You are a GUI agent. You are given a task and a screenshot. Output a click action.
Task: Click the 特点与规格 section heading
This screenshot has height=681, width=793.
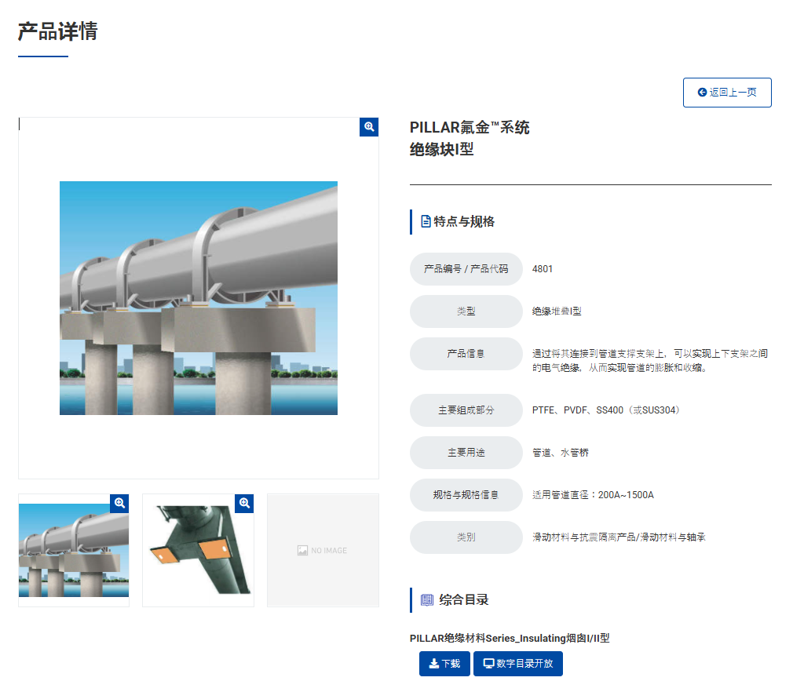click(464, 221)
